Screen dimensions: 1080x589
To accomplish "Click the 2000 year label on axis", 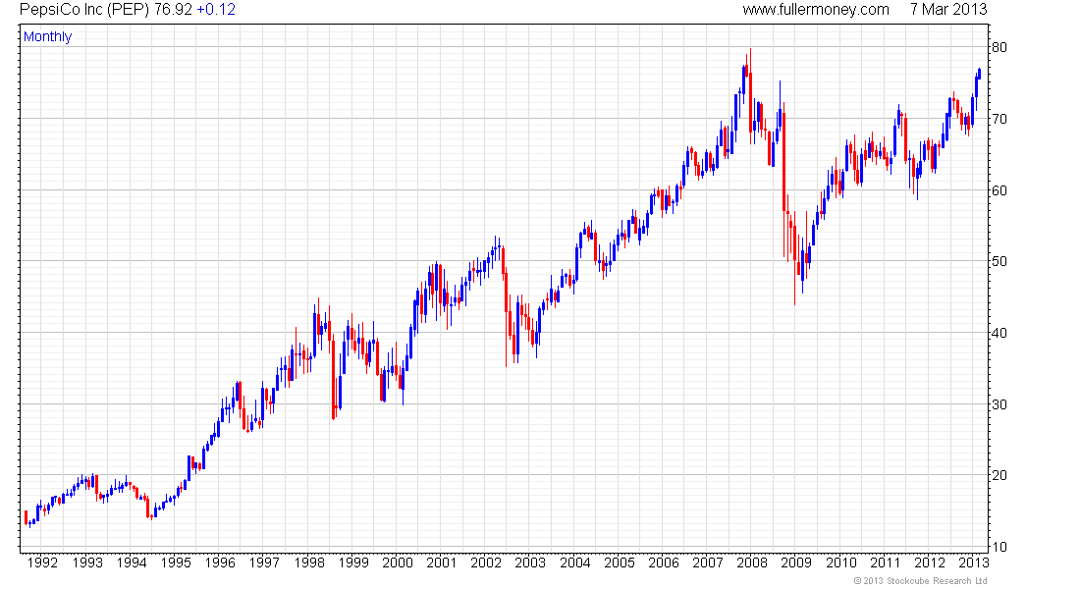I will [398, 562].
